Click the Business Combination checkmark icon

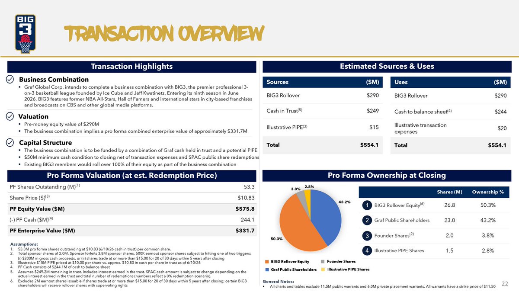coord(11,80)
